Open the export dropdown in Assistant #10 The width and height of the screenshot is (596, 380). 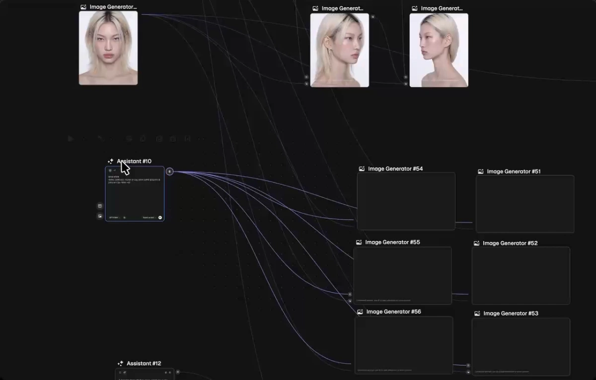pos(149,217)
